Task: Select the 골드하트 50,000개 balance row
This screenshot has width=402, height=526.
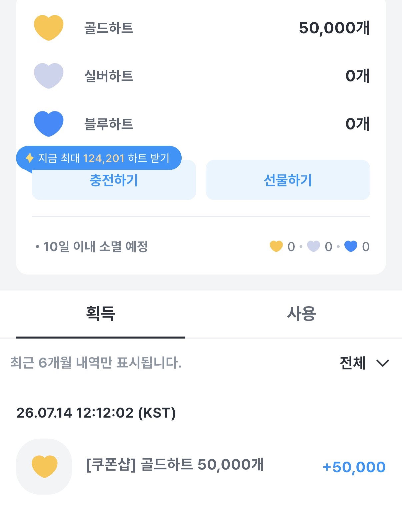Action: click(202, 28)
